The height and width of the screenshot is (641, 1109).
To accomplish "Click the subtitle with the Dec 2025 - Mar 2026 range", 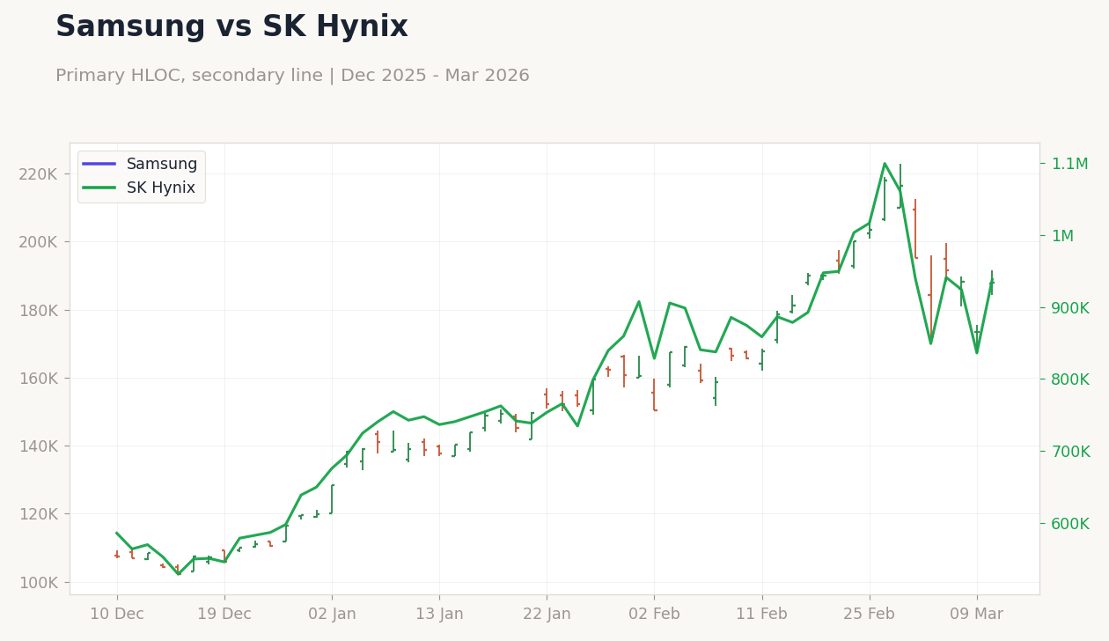I will click(292, 76).
